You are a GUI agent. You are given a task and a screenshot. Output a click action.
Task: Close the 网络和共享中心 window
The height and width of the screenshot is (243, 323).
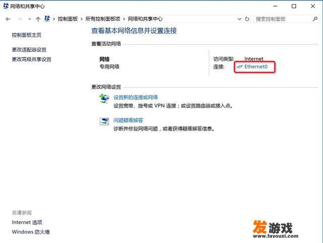(313, 7)
